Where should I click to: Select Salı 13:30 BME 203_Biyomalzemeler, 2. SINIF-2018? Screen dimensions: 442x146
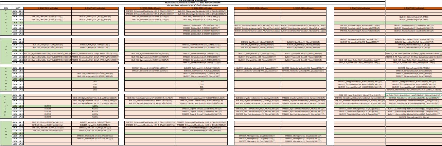pyautogui.click(x=150, y=54)
